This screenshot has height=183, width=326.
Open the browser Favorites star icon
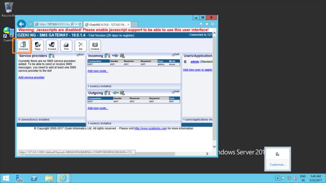207,24
